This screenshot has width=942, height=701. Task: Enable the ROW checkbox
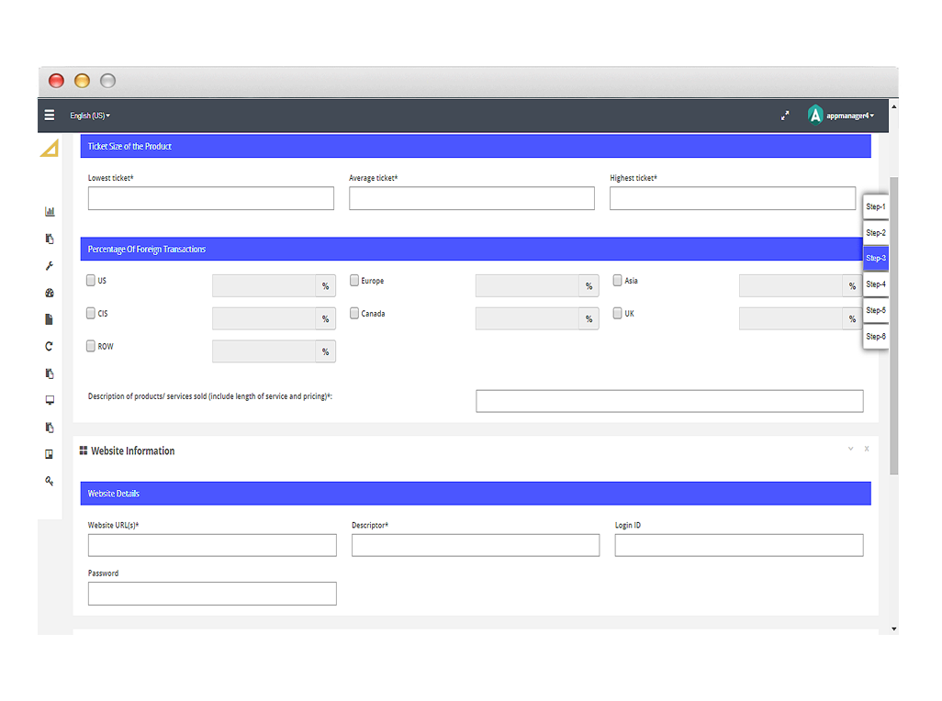click(91, 346)
